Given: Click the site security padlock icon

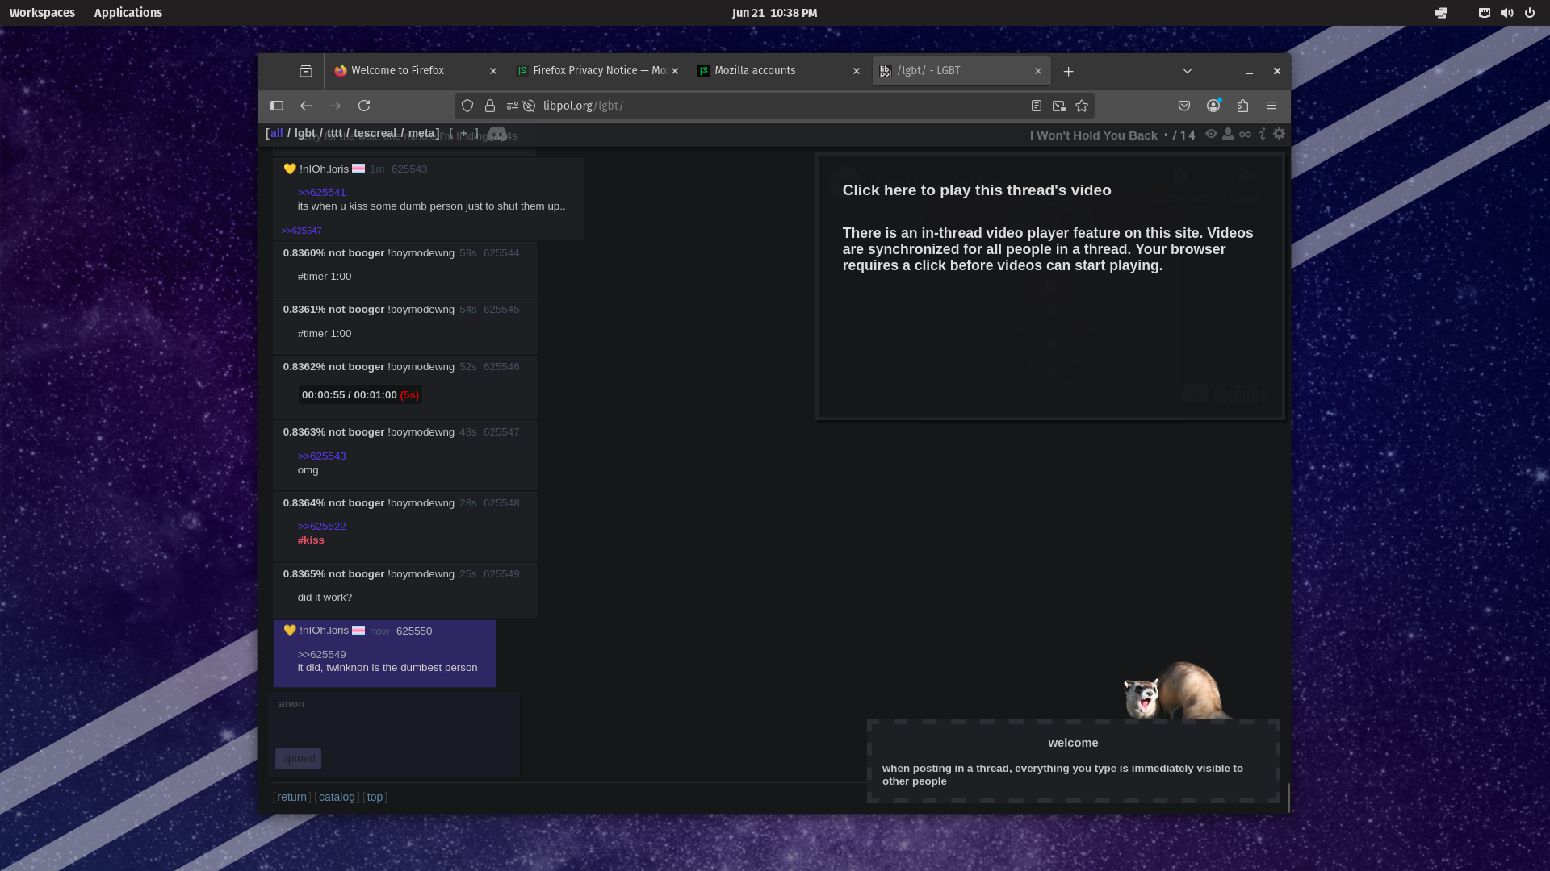Looking at the screenshot, I should pos(490,106).
